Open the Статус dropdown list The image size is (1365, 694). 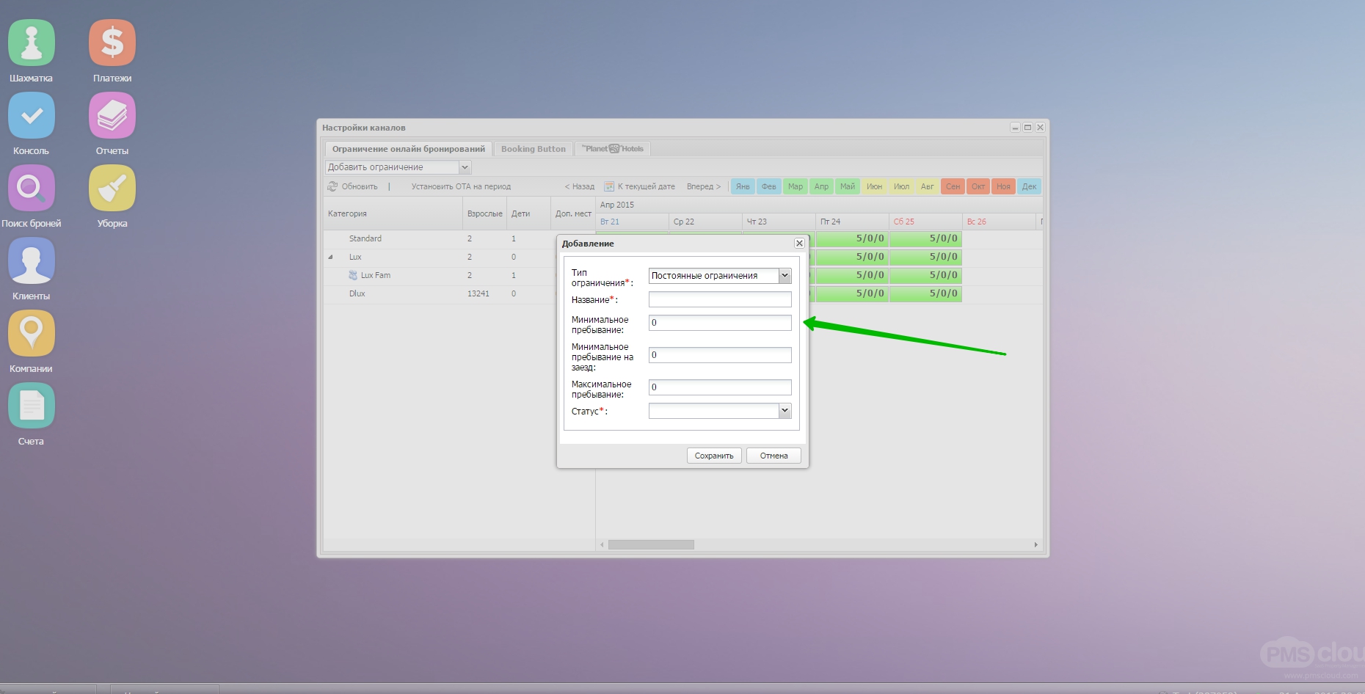pyautogui.click(x=785, y=411)
